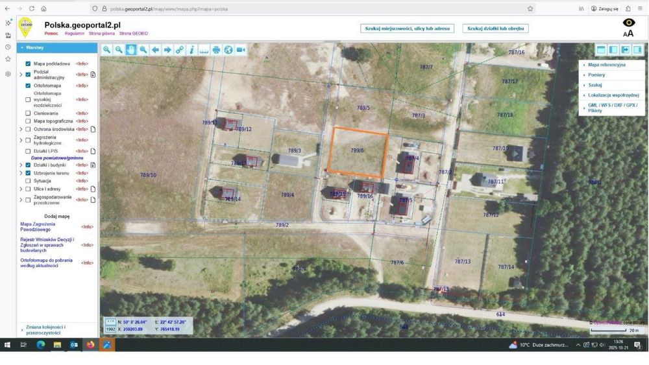The height and width of the screenshot is (365, 649).
Task: Open Lokalizacja współrzędnej menu item
Action: pyautogui.click(x=613, y=95)
